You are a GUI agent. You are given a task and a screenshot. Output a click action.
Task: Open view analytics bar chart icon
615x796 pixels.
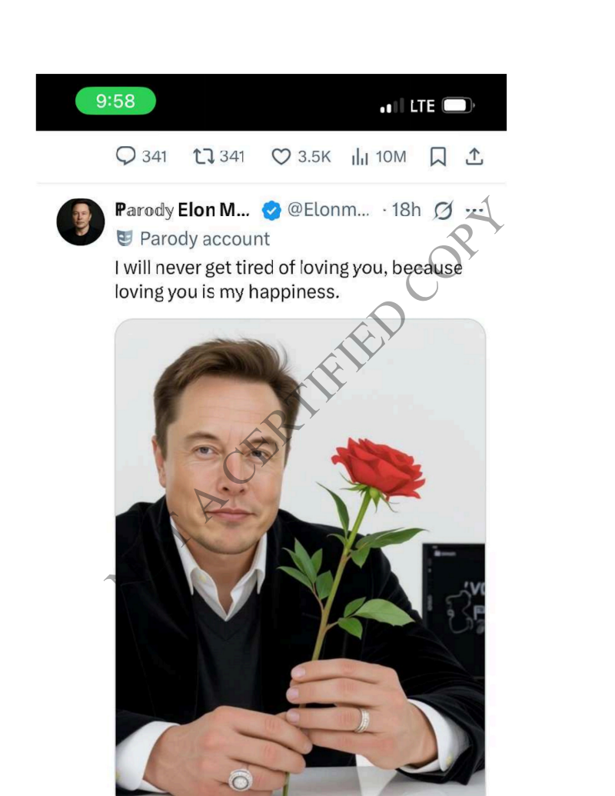click(360, 157)
